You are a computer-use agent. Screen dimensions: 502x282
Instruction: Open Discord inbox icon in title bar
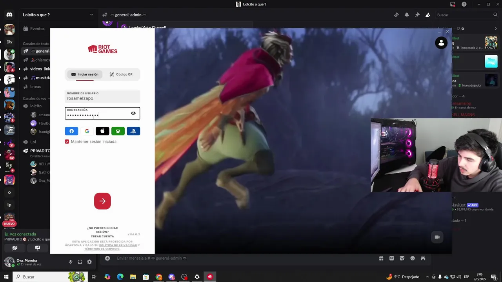click(x=453, y=4)
